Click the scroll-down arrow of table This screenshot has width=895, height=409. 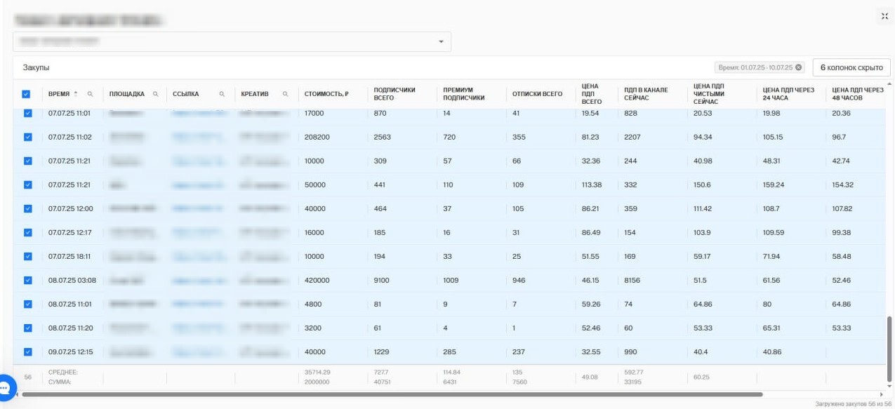[889, 386]
